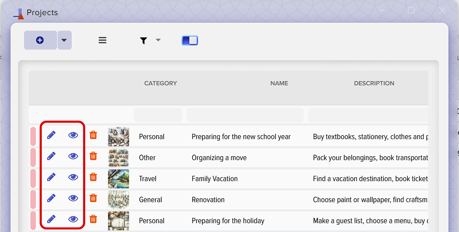
Task: Open thumbnail of 'Organizing a move'
Action: coord(119,158)
